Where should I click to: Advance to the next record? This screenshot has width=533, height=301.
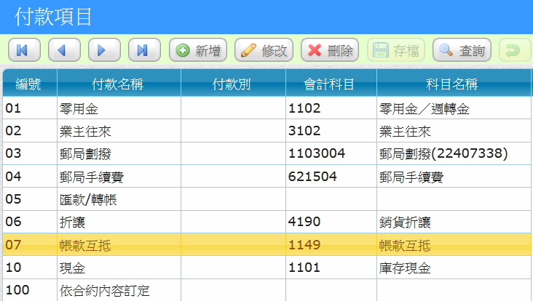pos(104,50)
